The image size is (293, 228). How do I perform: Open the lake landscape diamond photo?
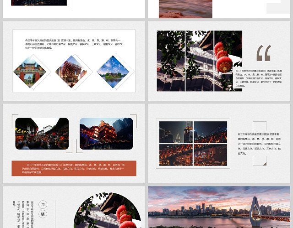tap(113, 72)
